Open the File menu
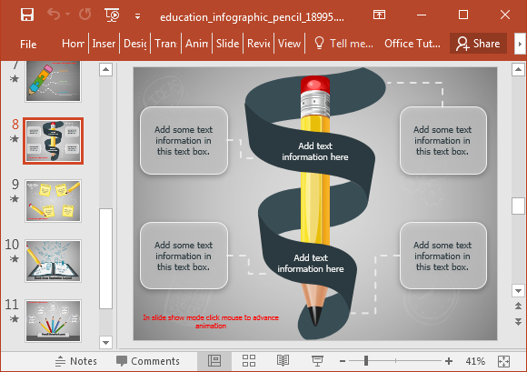This screenshot has width=527, height=372. pyautogui.click(x=28, y=44)
